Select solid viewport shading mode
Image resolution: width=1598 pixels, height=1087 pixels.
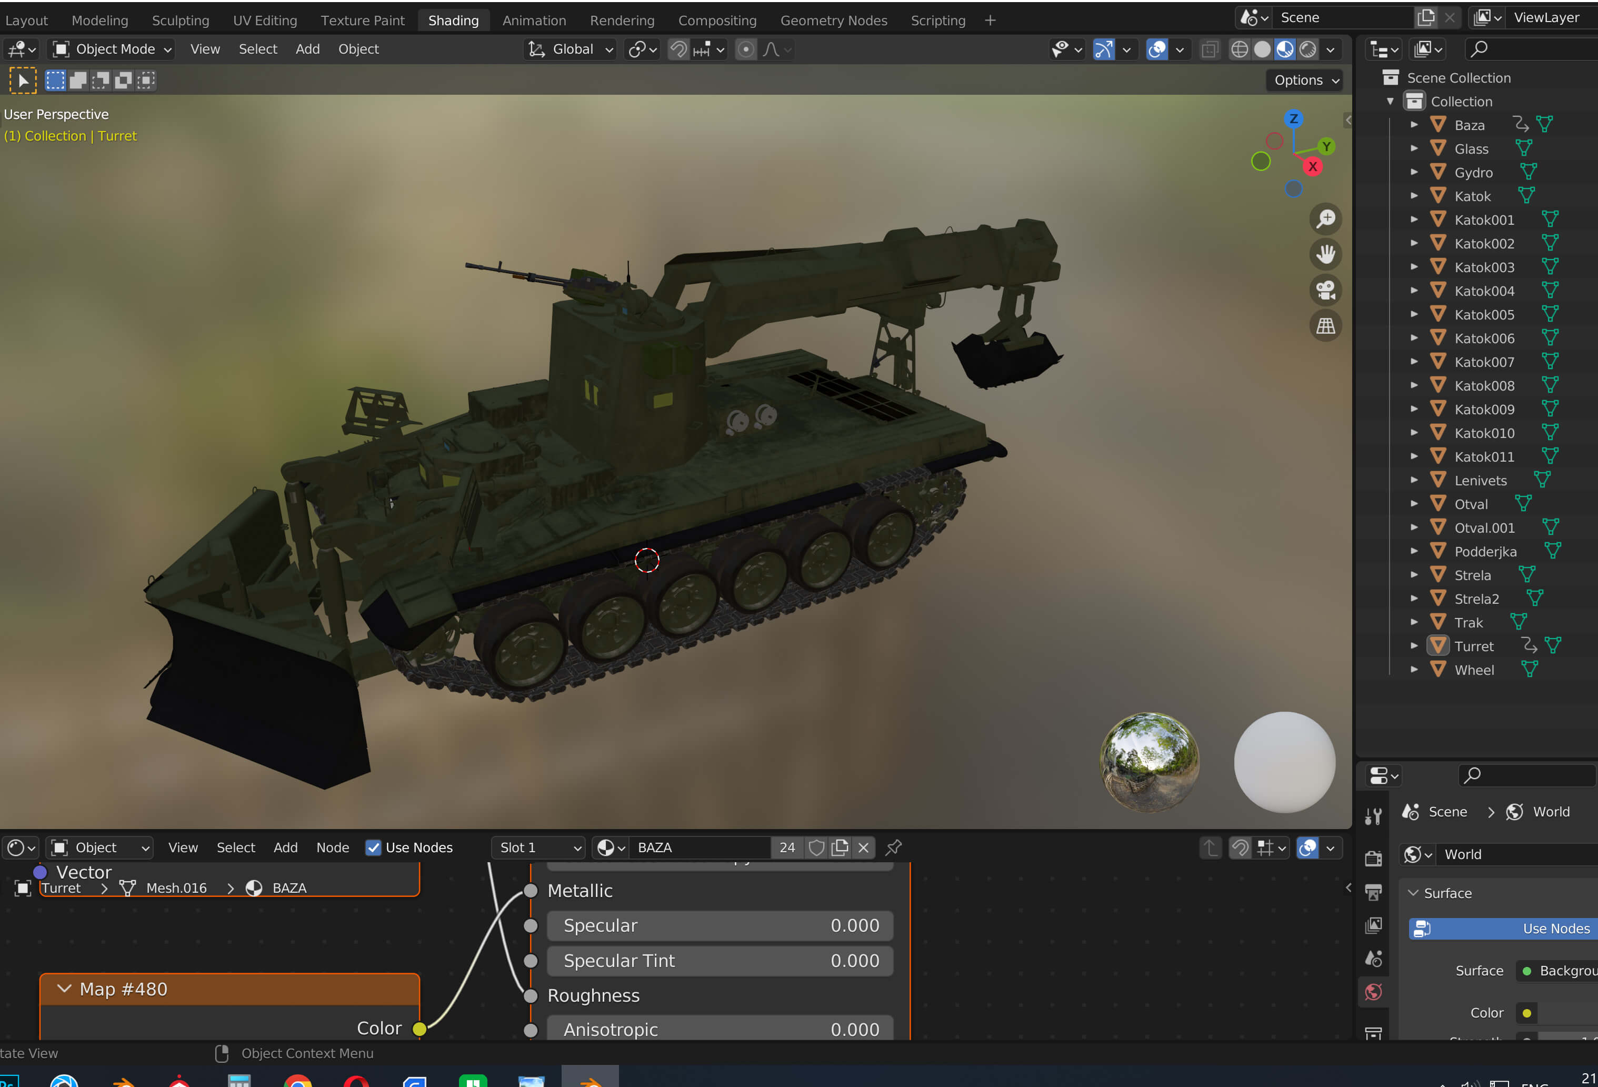tap(1262, 49)
